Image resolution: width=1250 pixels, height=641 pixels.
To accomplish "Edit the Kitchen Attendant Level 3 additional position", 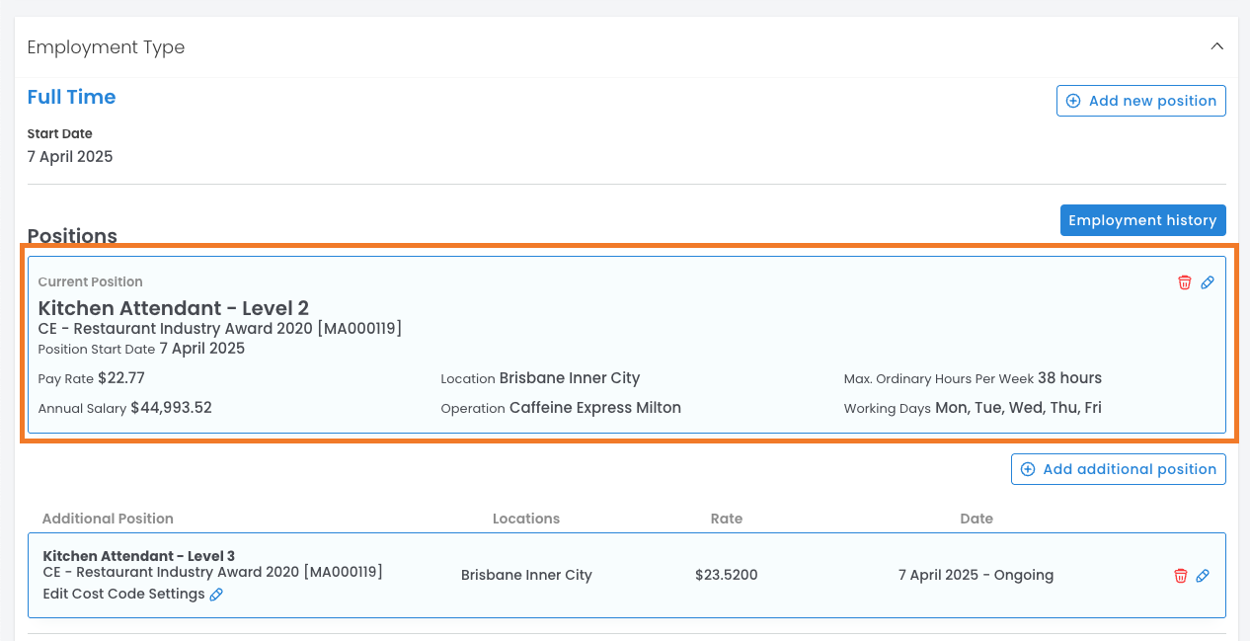I will click(1203, 576).
